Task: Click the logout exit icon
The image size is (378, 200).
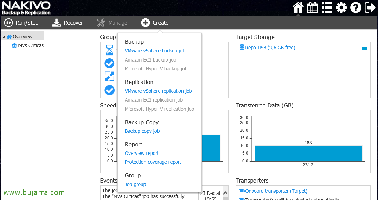Action: click(370, 8)
